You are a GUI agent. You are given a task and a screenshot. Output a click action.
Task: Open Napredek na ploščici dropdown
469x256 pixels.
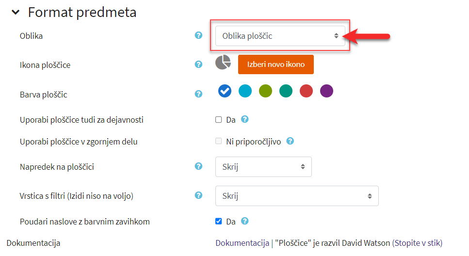[263, 167]
